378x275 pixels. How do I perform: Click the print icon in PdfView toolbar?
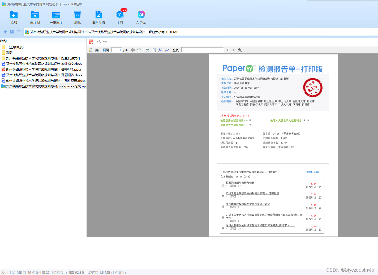pyautogui.click(x=97, y=50)
